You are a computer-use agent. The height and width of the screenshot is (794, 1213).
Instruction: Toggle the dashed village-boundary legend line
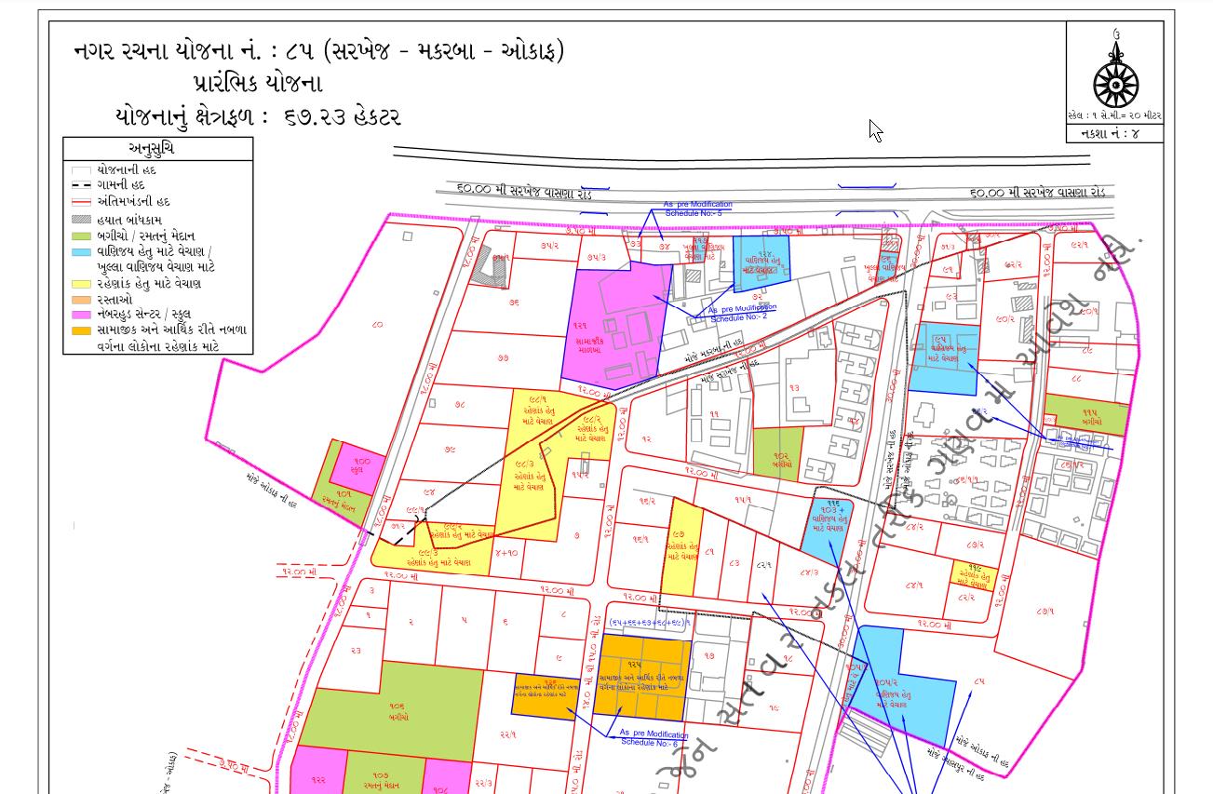79,183
